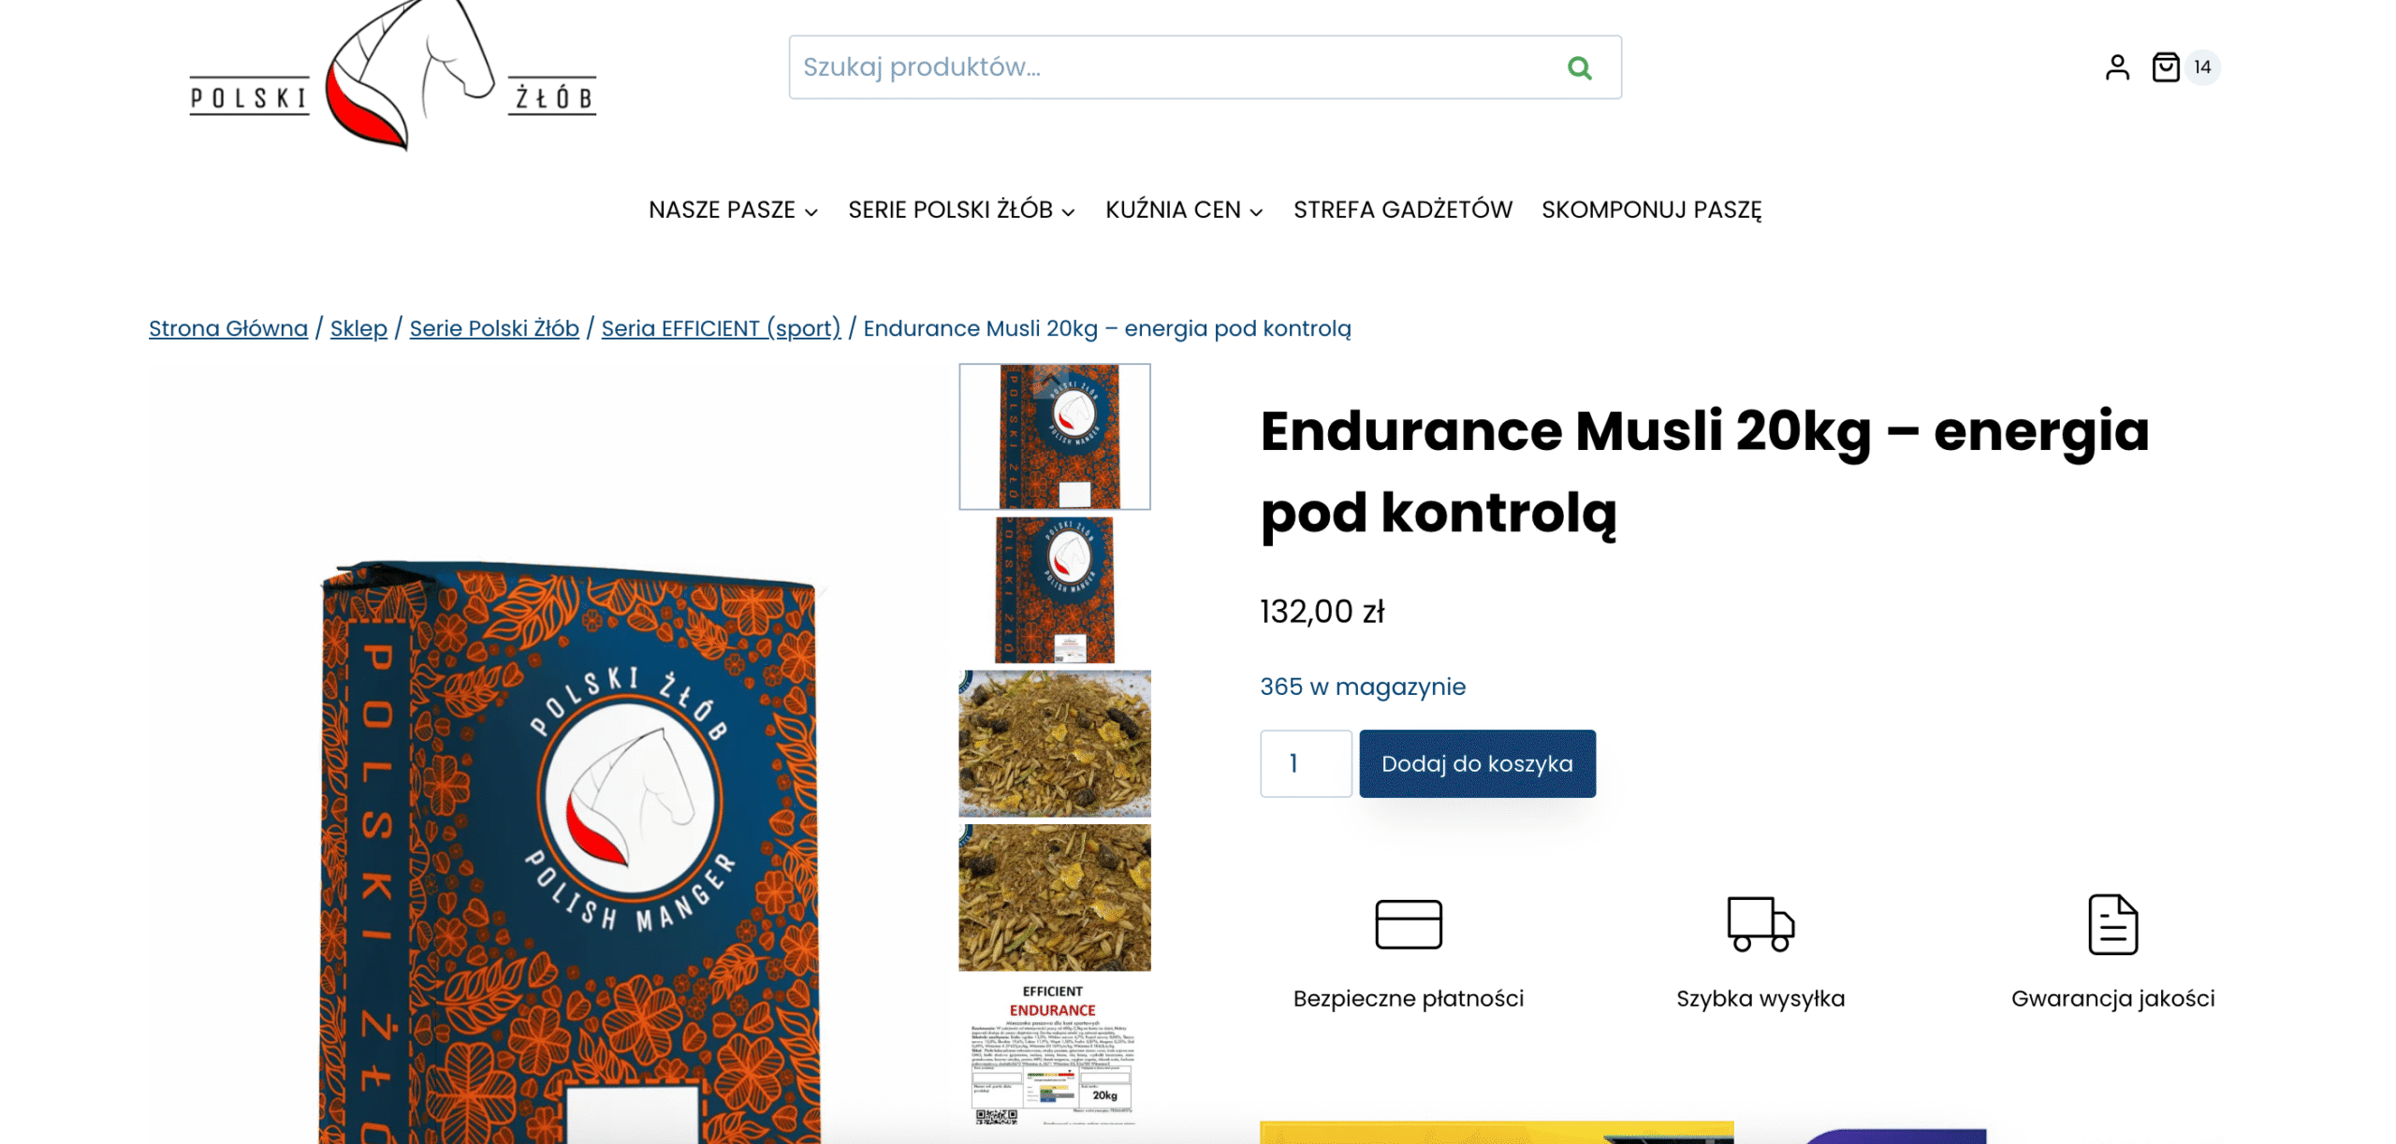Expand the SERIE POLSKI ŻŁÓB menu
2396x1144 pixels.
961,210
